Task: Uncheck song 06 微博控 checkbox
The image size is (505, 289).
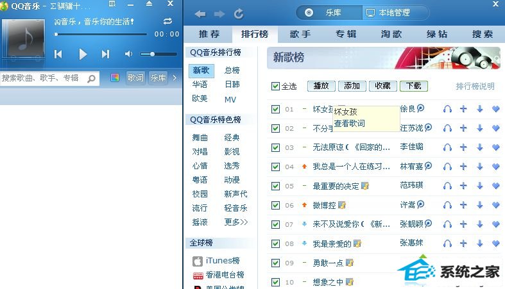Action: 275,205
